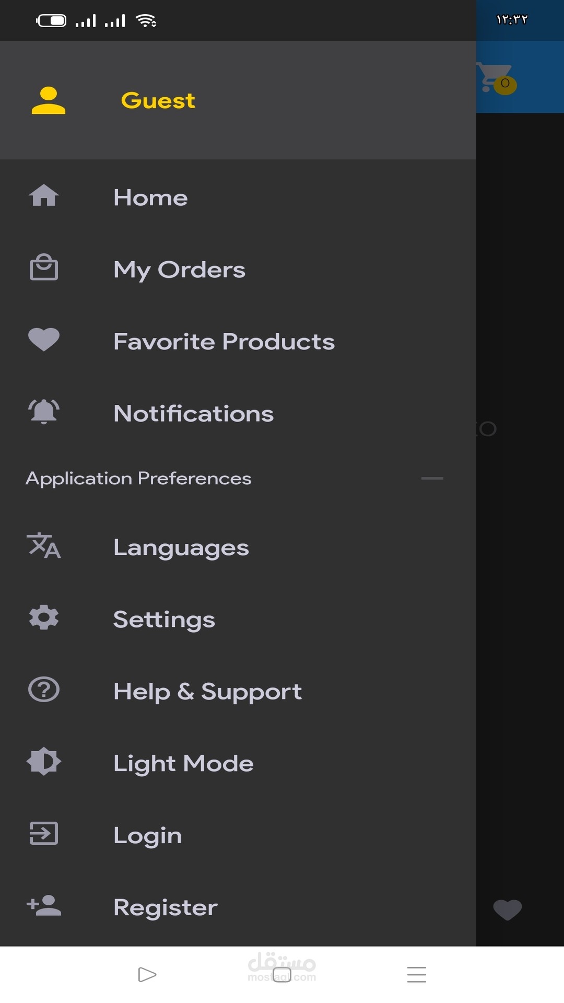Switch to Light Mode
The height and width of the screenshot is (1003, 564).
point(183,763)
